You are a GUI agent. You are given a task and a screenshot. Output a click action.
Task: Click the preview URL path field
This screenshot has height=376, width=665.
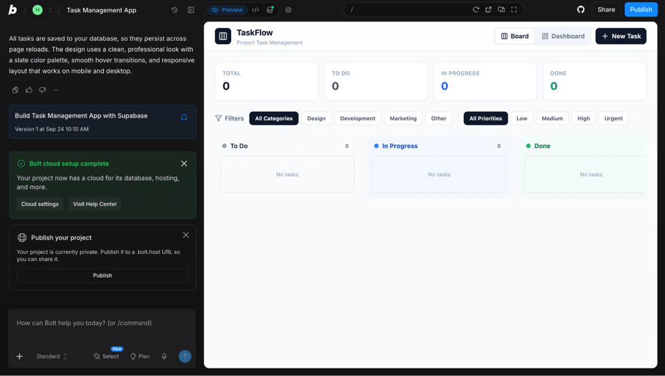click(407, 10)
